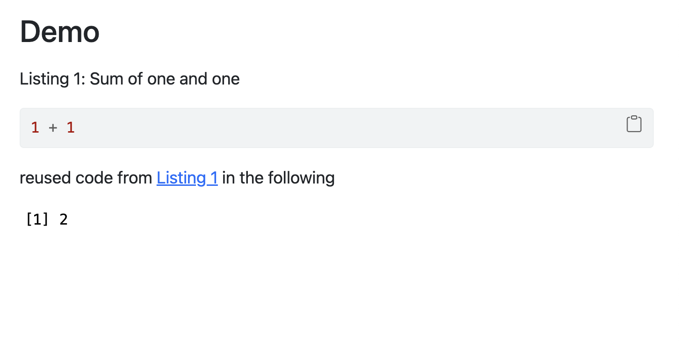Click the number 1 in the blue link
Viewport: 679px width, 353px height.
point(214,178)
